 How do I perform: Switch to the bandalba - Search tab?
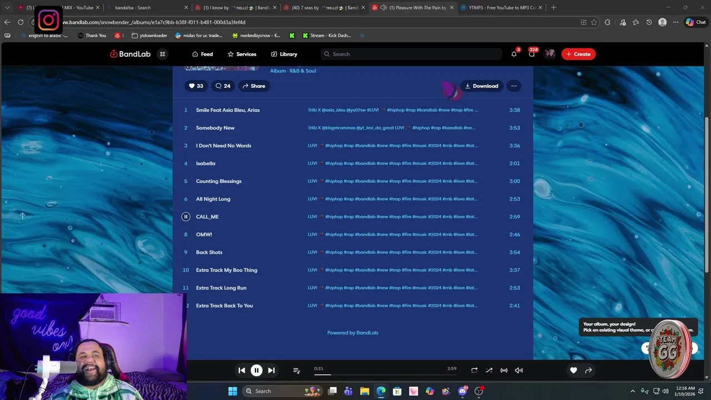click(147, 8)
